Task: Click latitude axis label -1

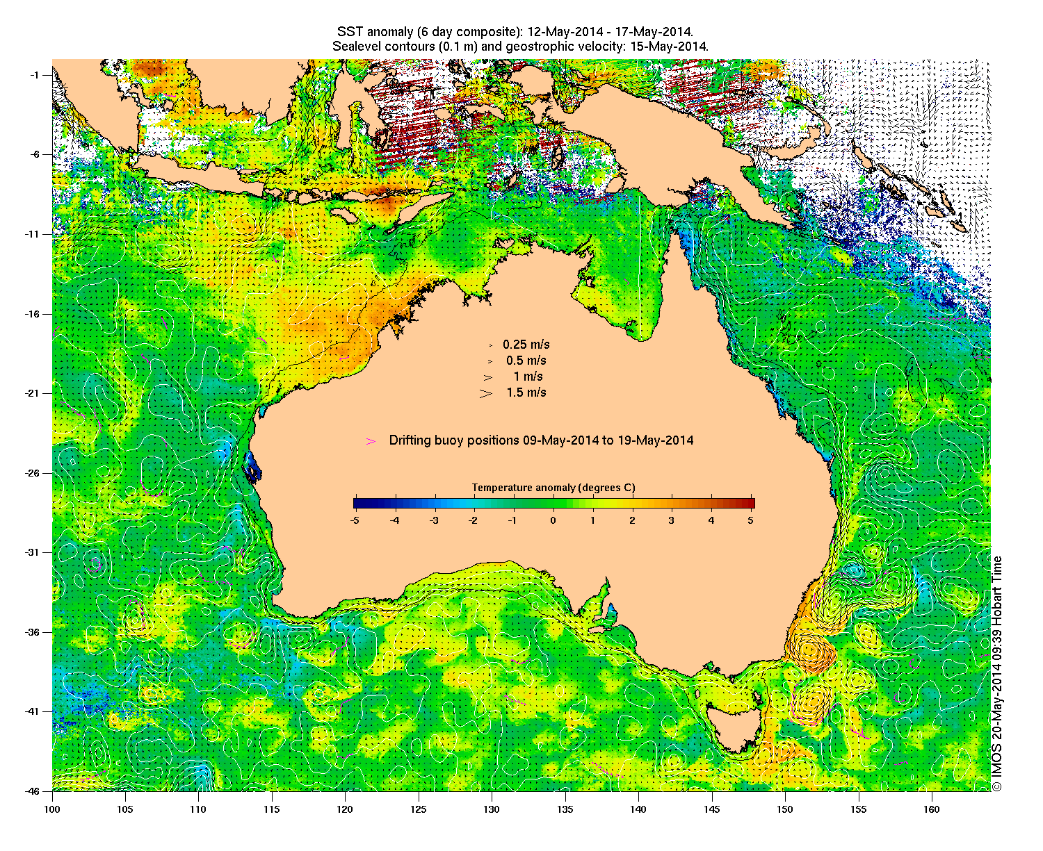Action: coord(36,75)
